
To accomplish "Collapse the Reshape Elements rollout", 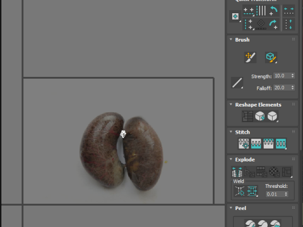I will pyautogui.click(x=231, y=104).
